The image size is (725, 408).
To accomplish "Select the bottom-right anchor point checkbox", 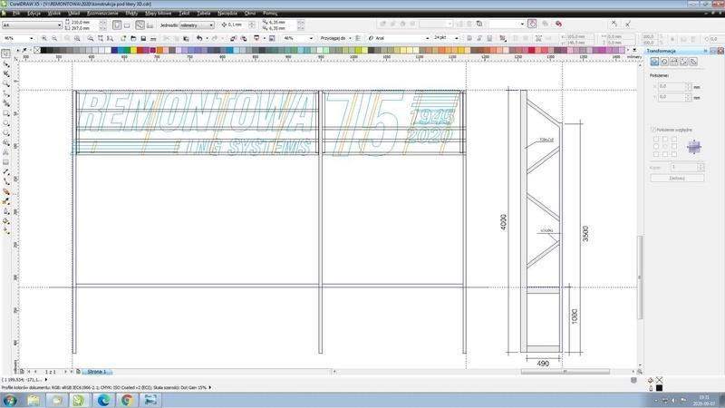I will 672,156.
